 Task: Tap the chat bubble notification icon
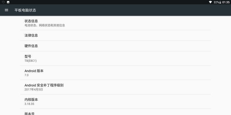click(3, 2)
